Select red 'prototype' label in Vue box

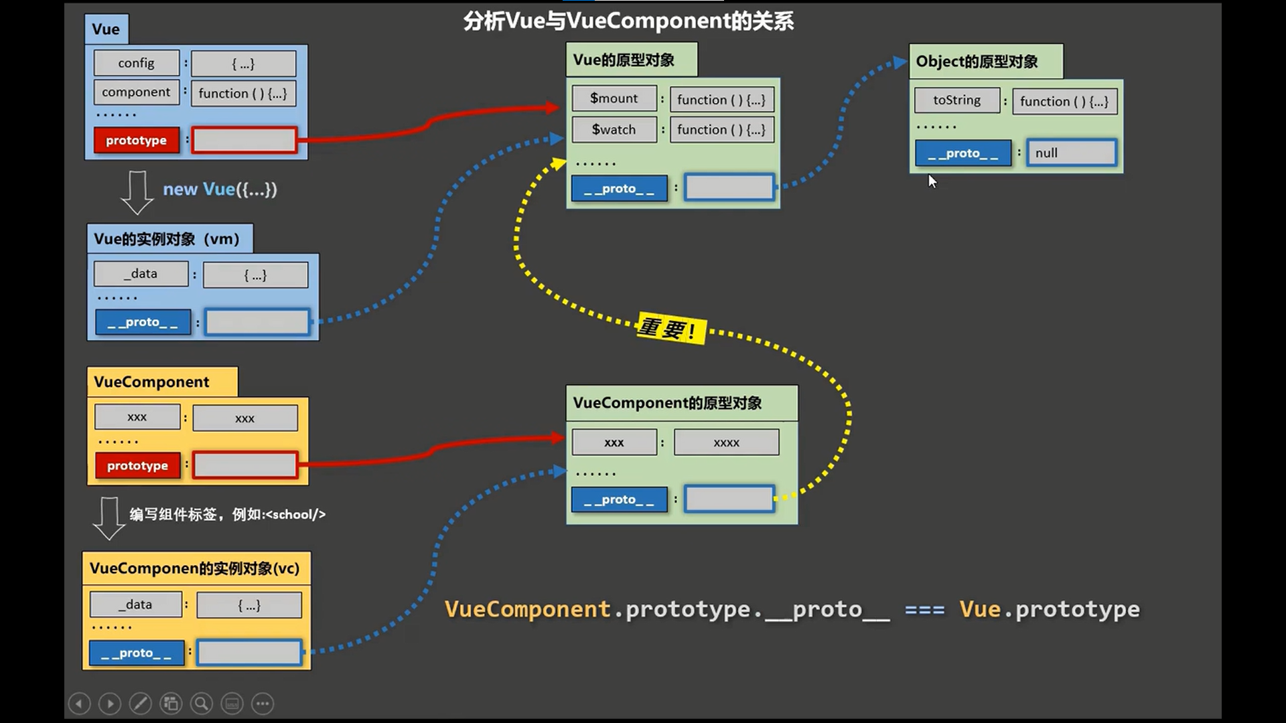click(137, 140)
